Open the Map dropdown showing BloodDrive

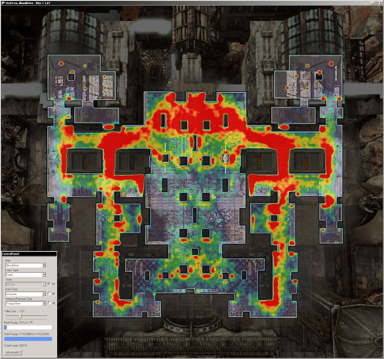tap(26, 265)
